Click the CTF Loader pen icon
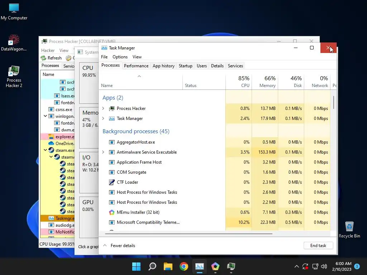The width and height of the screenshot is (367, 275). [x=112, y=182]
